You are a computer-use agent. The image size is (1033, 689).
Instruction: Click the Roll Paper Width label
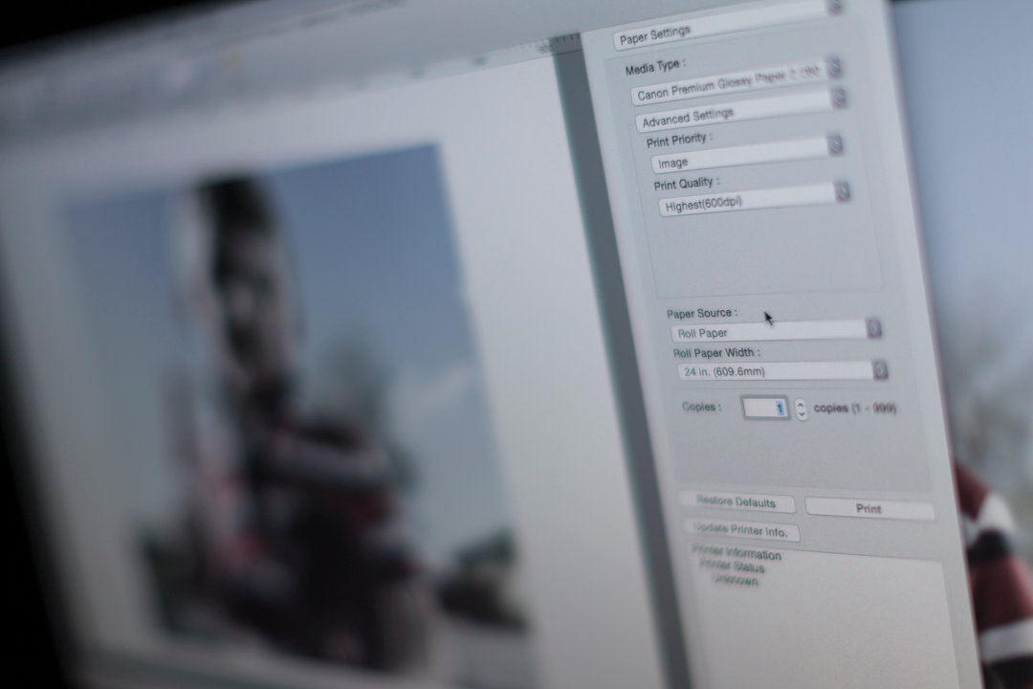(716, 353)
